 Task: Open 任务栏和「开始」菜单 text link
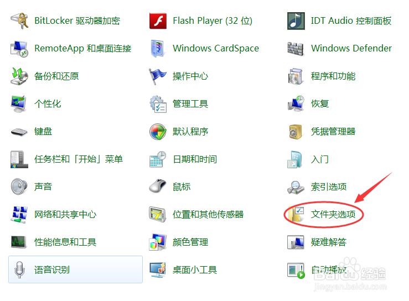pos(79,159)
